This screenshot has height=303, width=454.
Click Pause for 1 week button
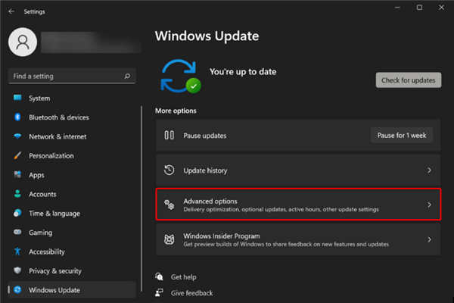point(402,136)
